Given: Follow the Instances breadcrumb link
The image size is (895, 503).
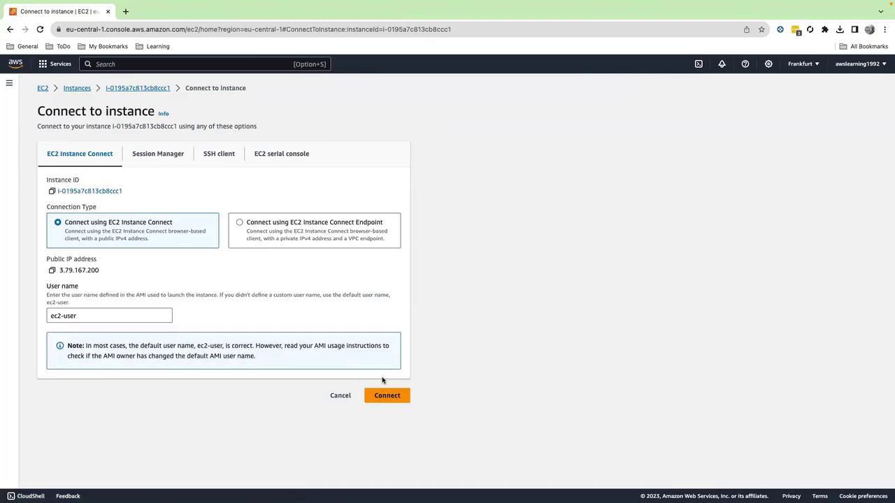Looking at the screenshot, I should coord(77,88).
